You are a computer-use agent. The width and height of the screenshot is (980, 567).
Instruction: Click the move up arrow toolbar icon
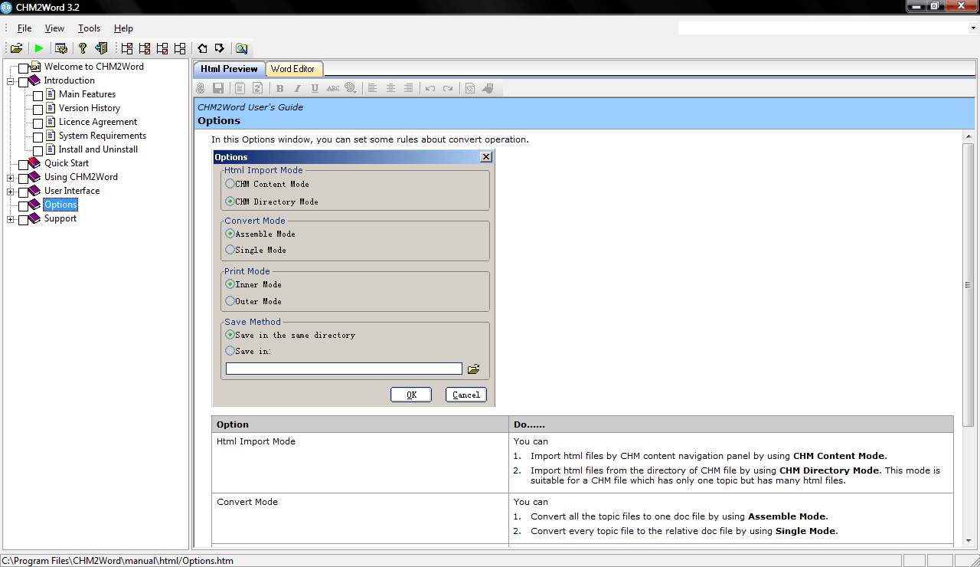202,48
